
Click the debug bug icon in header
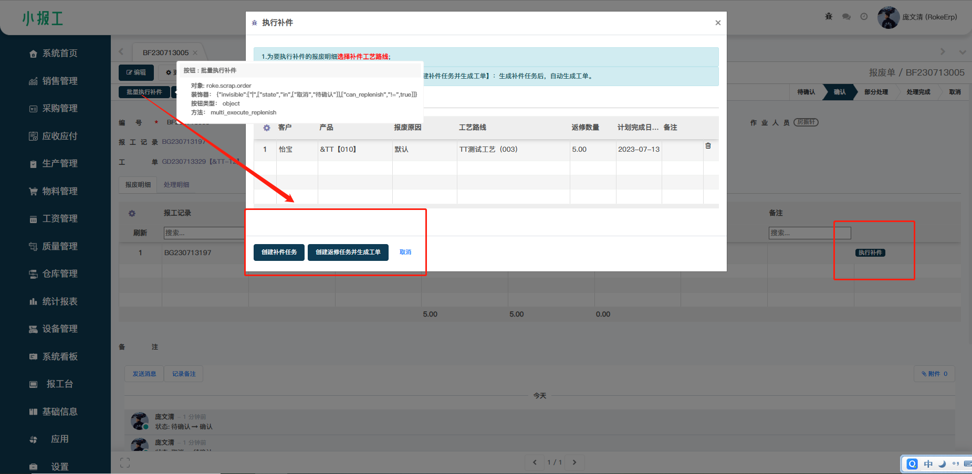coord(829,17)
